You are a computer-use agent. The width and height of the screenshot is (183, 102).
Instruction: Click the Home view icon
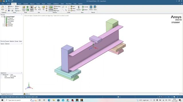pyautogui.click(x=9, y=7)
